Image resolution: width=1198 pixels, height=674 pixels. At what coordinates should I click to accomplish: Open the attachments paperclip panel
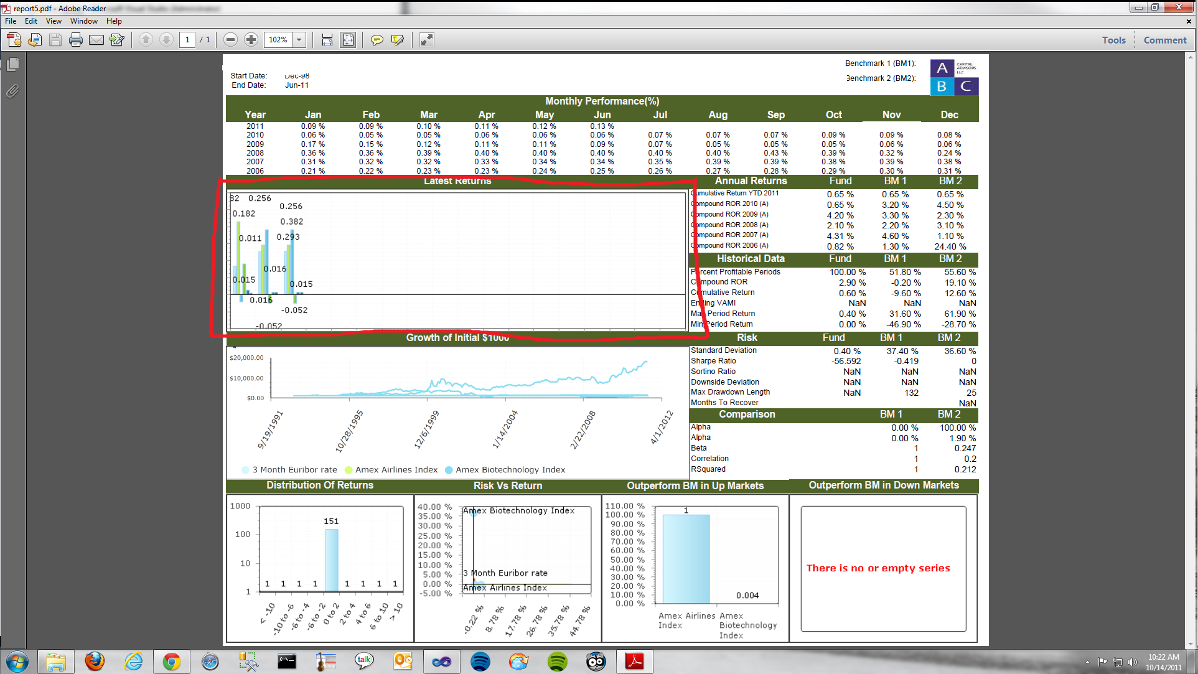pos(12,91)
